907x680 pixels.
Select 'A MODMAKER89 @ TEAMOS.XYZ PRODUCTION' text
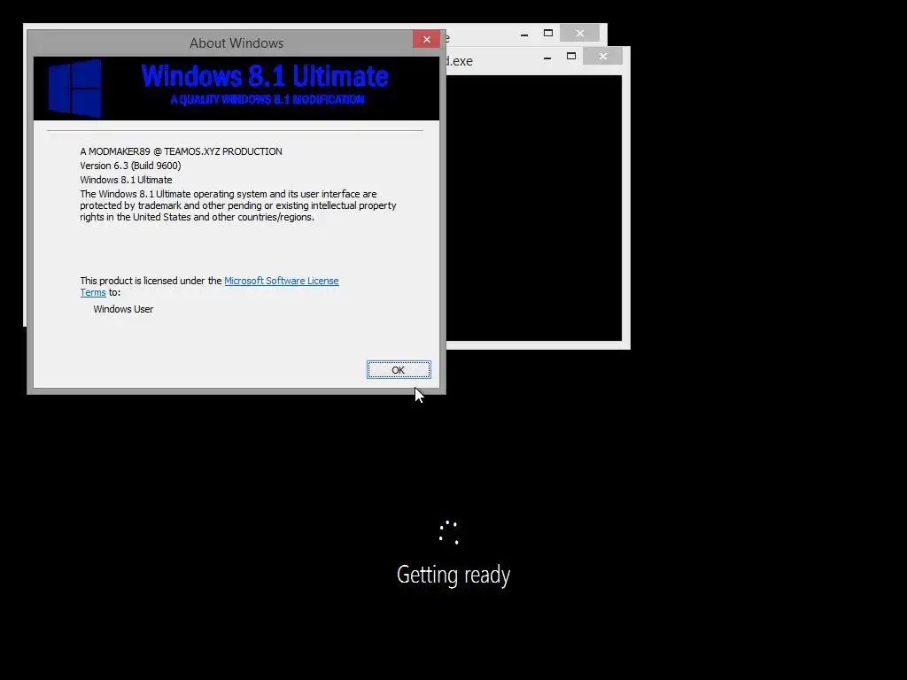pyautogui.click(x=181, y=151)
